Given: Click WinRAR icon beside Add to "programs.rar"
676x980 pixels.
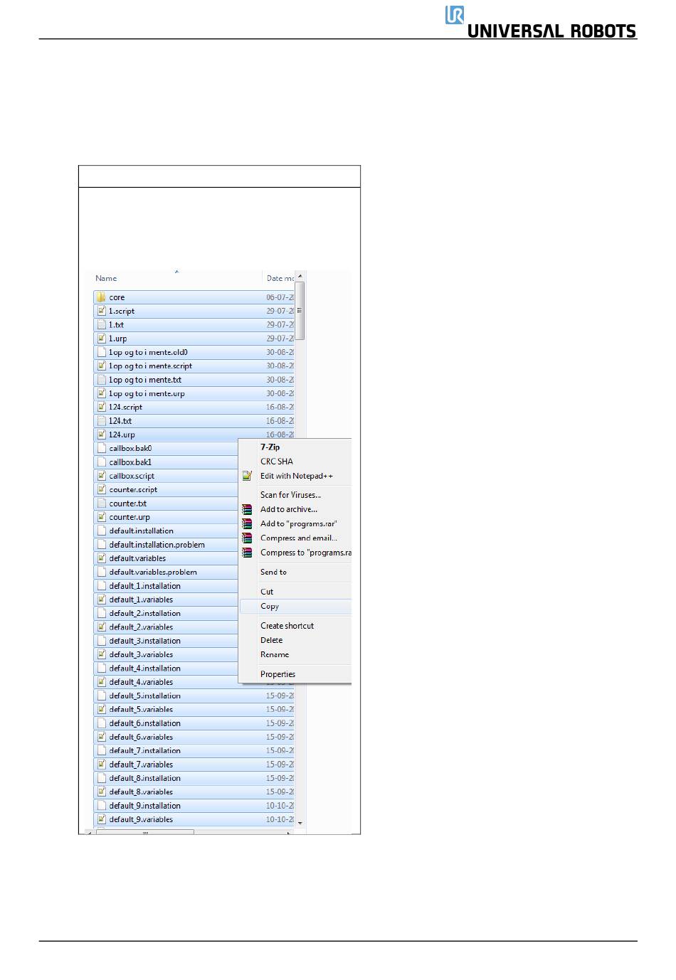Looking at the screenshot, I should pyautogui.click(x=247, y=523).
